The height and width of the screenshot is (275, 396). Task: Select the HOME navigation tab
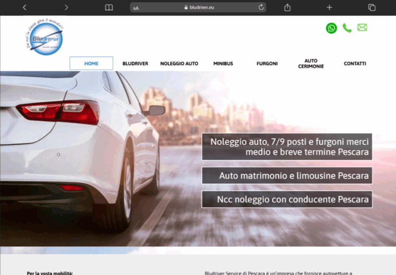(91, 64)
